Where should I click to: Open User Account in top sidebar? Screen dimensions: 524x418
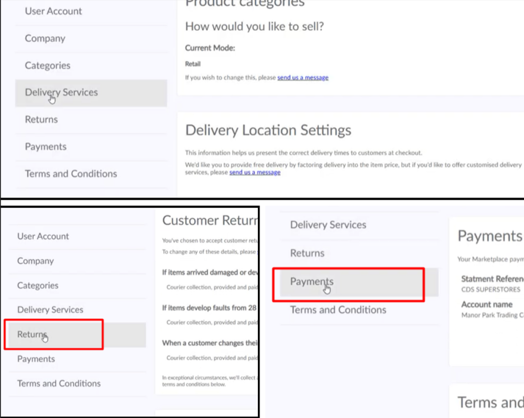click(x=91, y=11)
